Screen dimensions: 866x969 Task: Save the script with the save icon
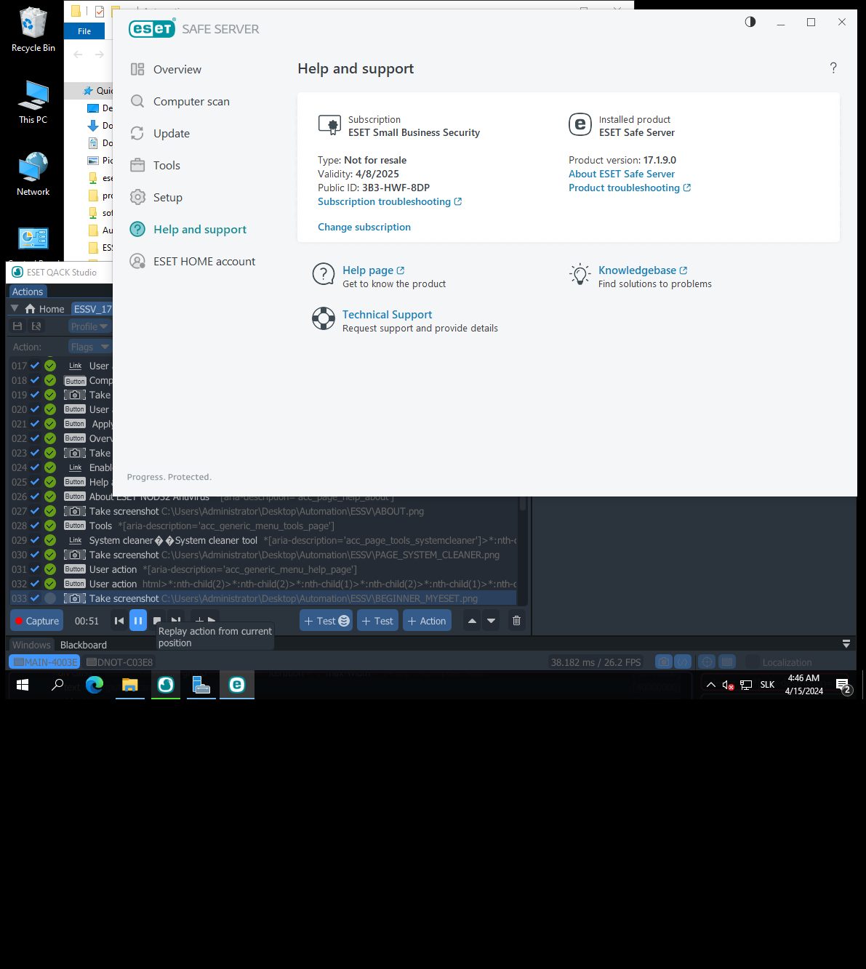(x=17, y=326)
